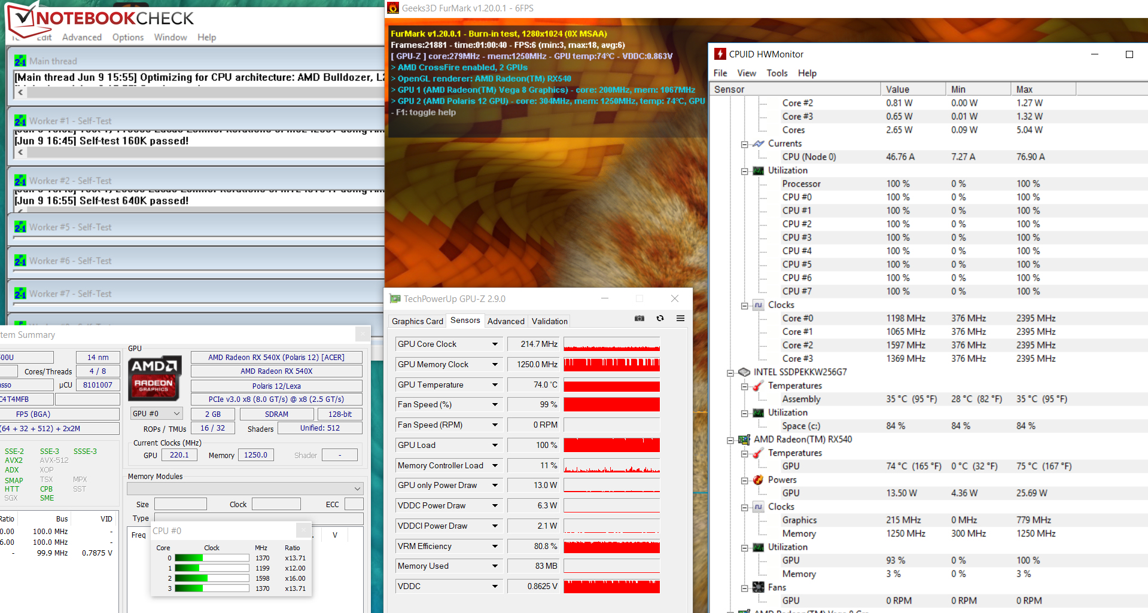Open the Window menu in Prime95
This screenshot has width=1148, height=613.
click(x=170, y=37)
